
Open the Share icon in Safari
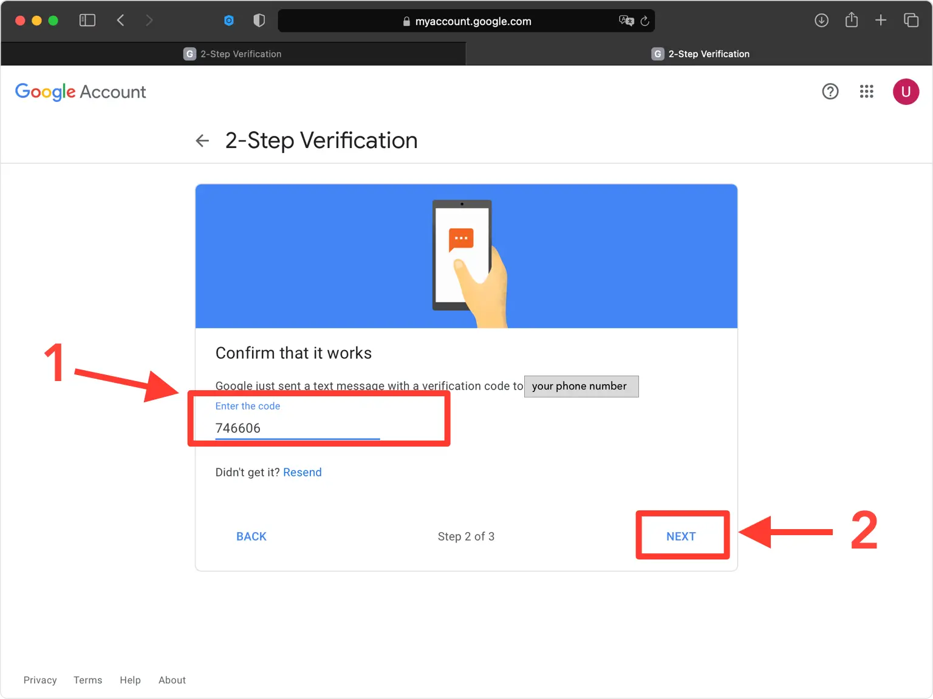coord(852,20)
